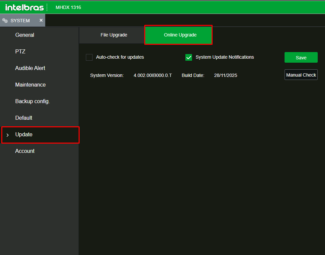Image resolution: width=325 pixels, height=255 pixels.
Task: Uncheck the System Update Notifications checkbox
Action: click(x=189, y=57)
